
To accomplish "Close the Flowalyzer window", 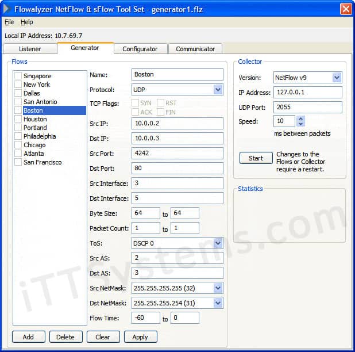I will point(346,9).
